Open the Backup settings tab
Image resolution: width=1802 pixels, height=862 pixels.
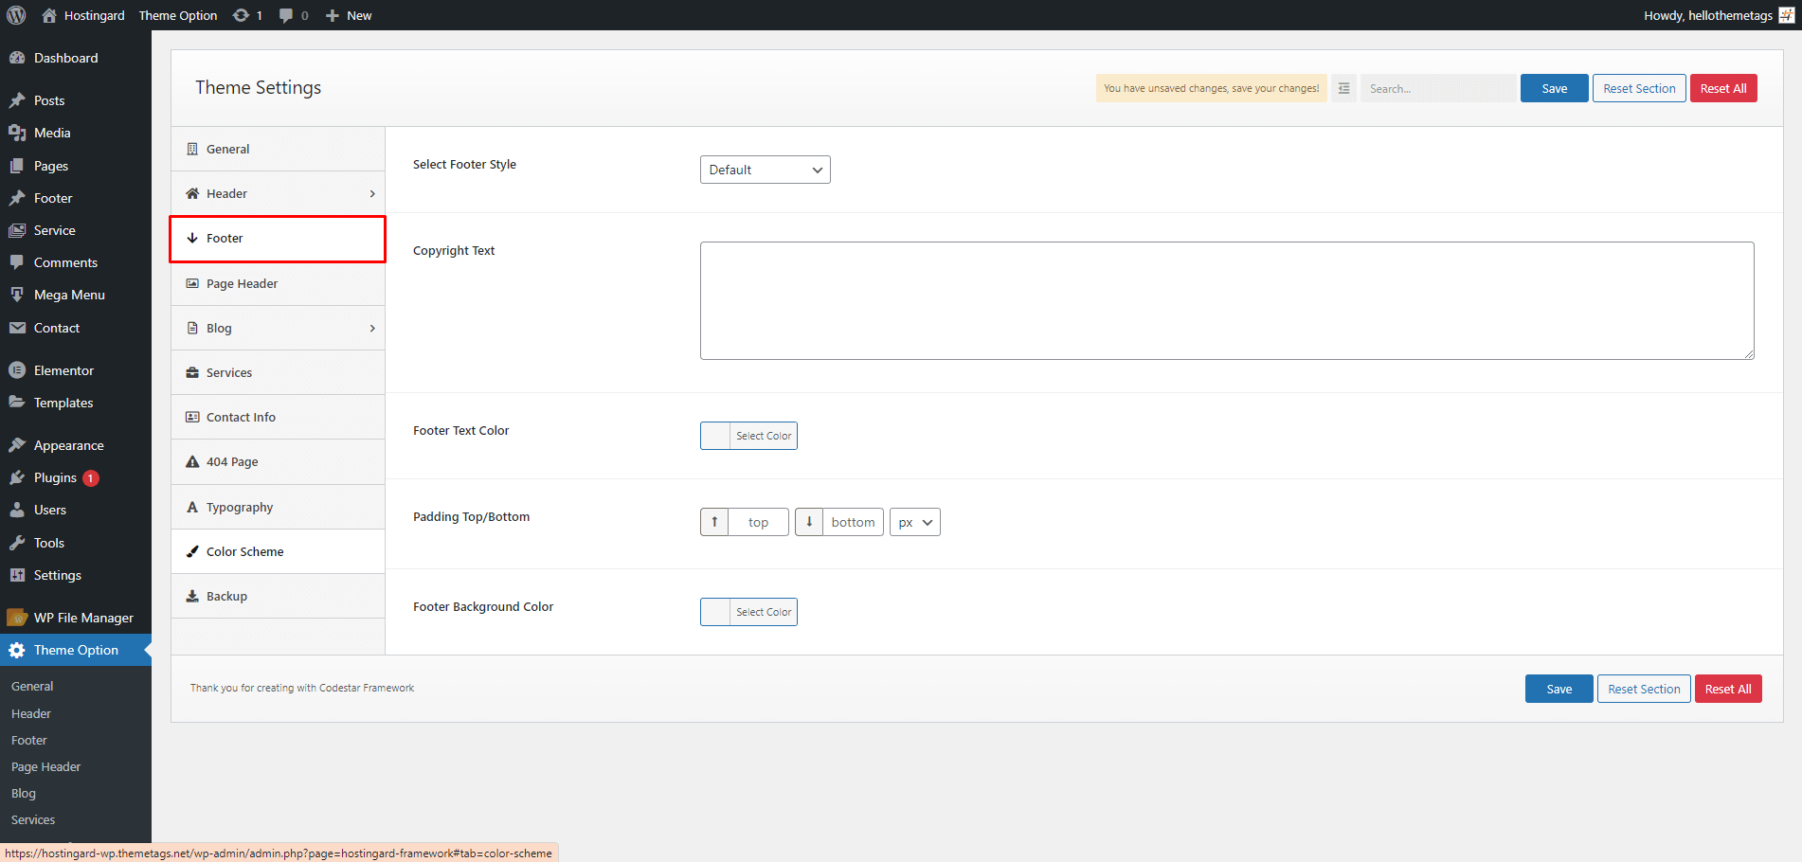coord(278,596)
